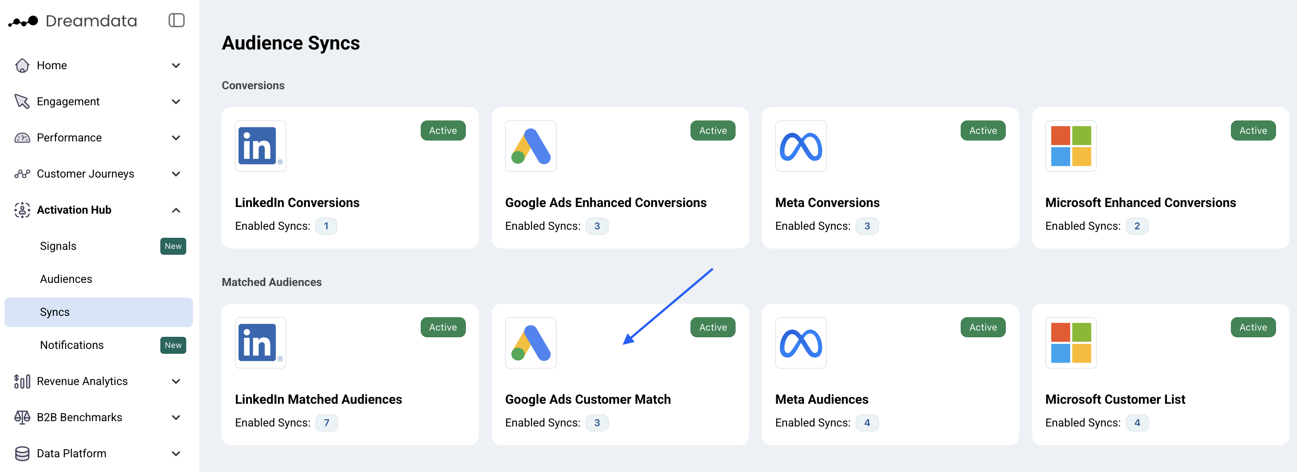Viewport: 1297px width, 472px height.
Task: Click the New badge beside Signals
Action: (173, 246)
